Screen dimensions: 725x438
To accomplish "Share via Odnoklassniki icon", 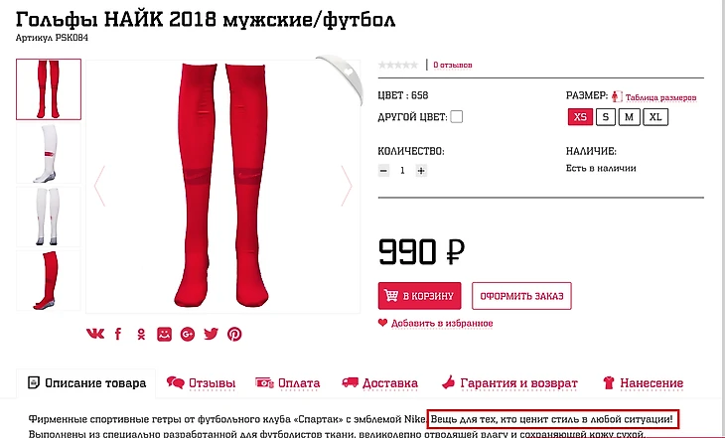I will coord(141,334).
